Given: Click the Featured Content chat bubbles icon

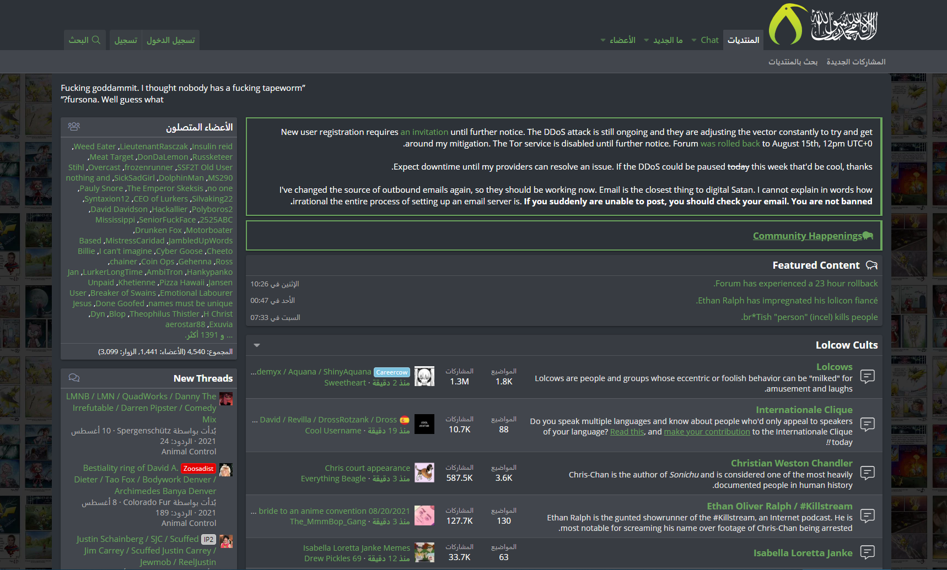Looking at the screenshot, I should point(871,265).
